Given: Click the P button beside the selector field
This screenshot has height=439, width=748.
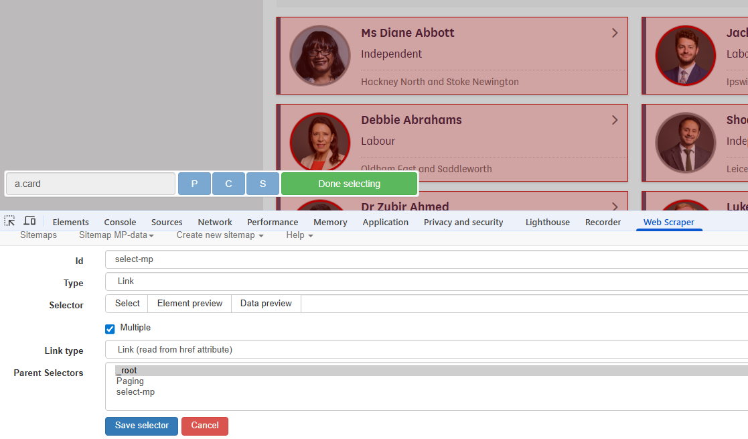Looking at the screenshot, I should click(194, 183).
